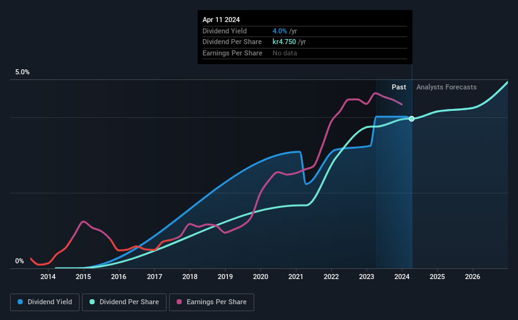Click the No data earnings value

pos(285,53)
